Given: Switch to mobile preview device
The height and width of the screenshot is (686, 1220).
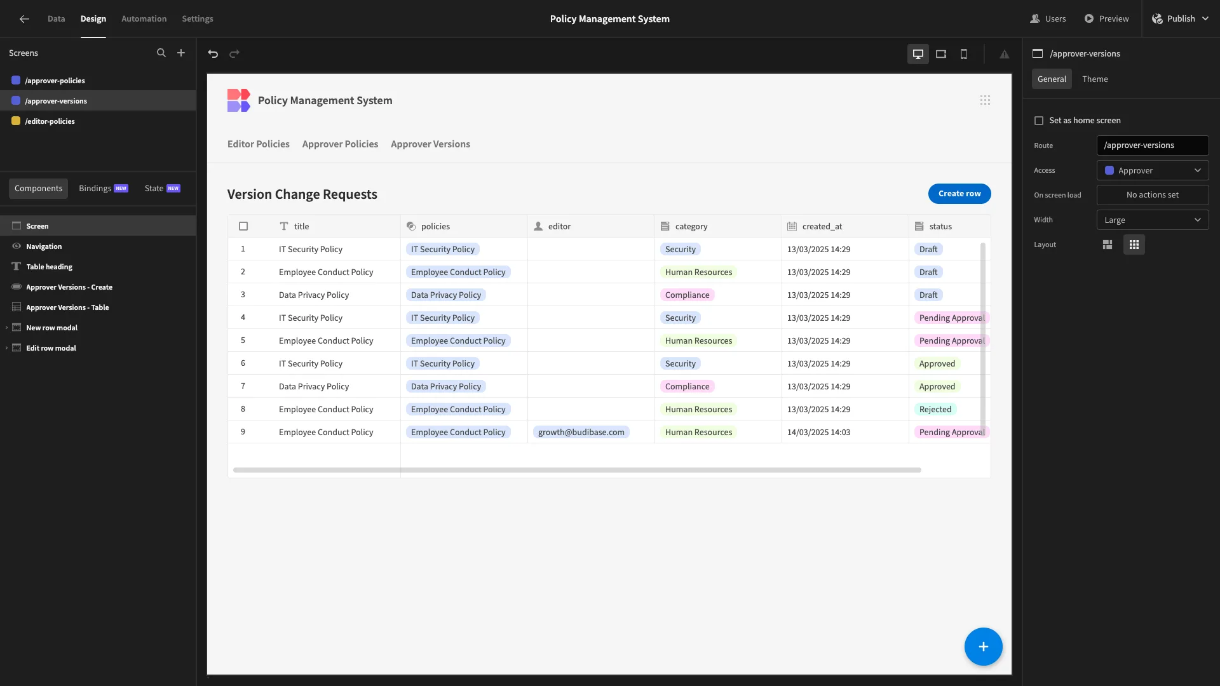Looking at the screenshot, I should pos(964,54).
